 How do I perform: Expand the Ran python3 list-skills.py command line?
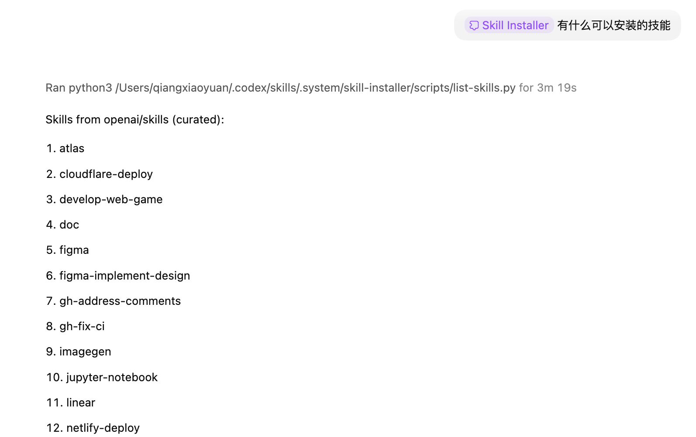pos(311,88)
